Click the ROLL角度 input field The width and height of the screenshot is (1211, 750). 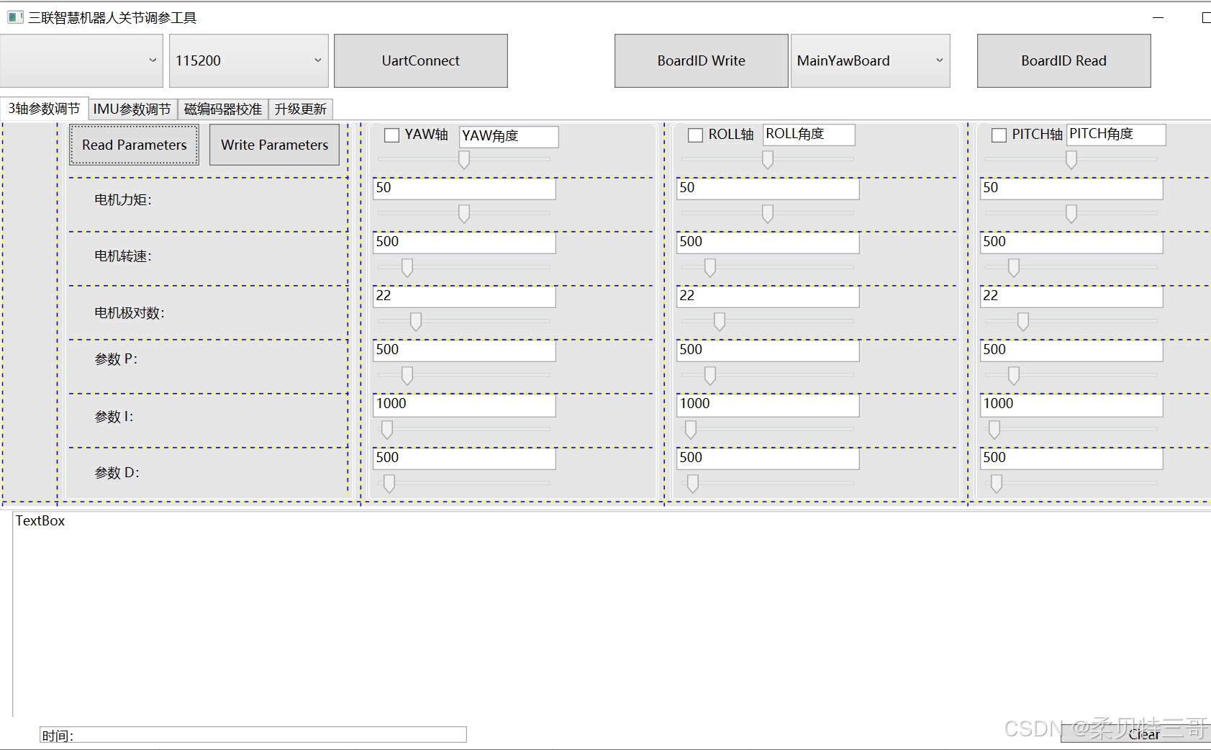click(809, 135)
